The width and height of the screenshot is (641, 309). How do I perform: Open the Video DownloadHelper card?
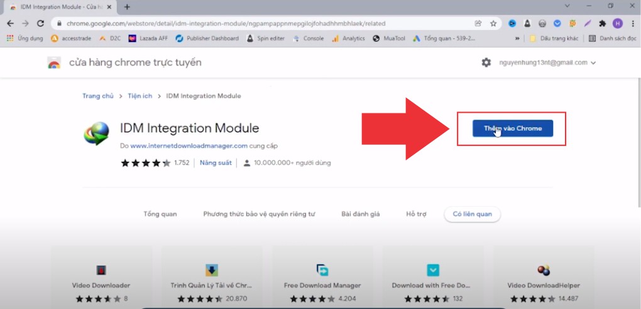point(544,277)
